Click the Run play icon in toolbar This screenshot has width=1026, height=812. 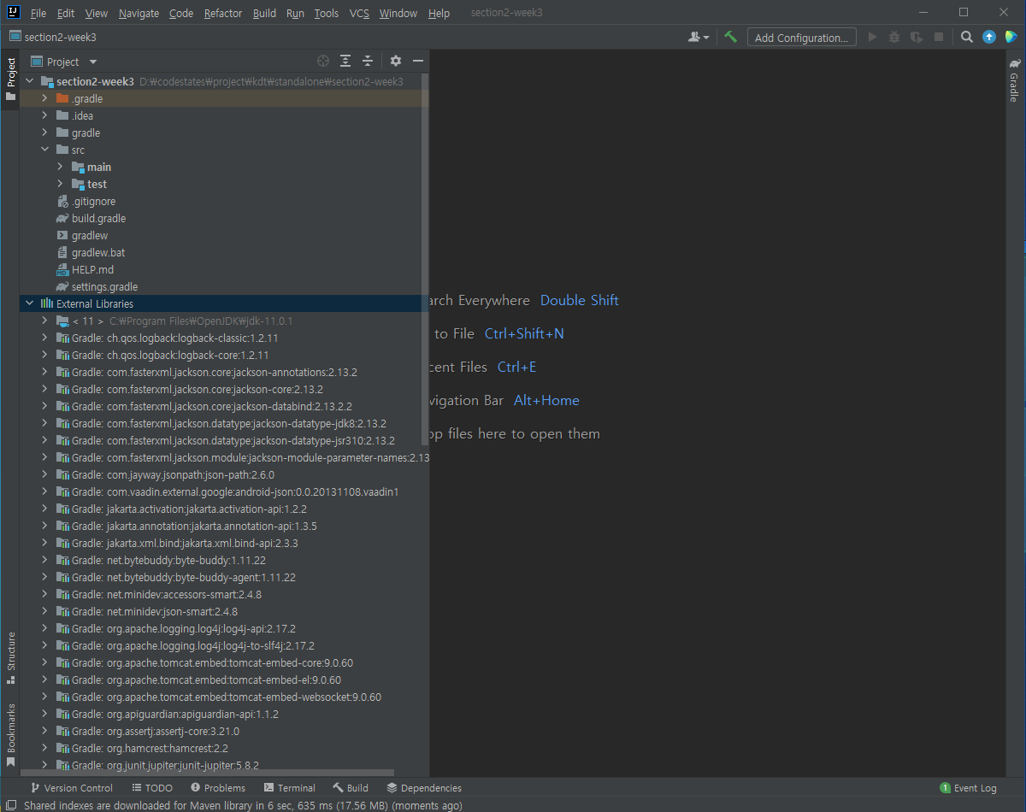coord(873,37)
